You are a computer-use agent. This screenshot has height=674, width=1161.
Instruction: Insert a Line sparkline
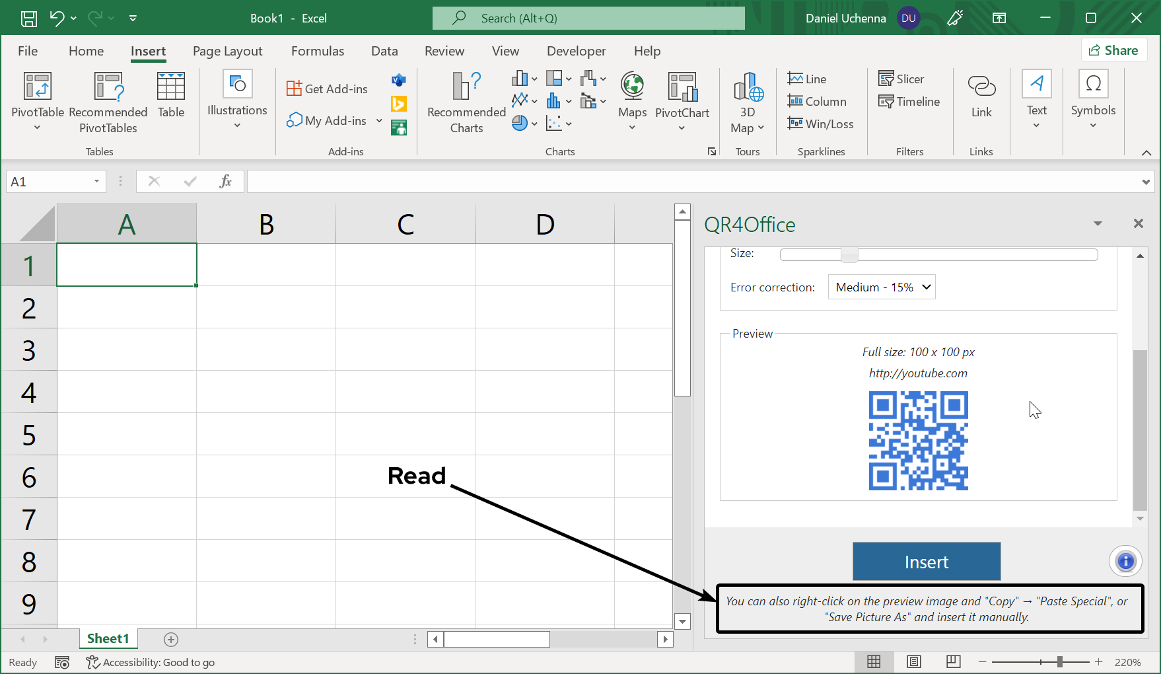807,79
